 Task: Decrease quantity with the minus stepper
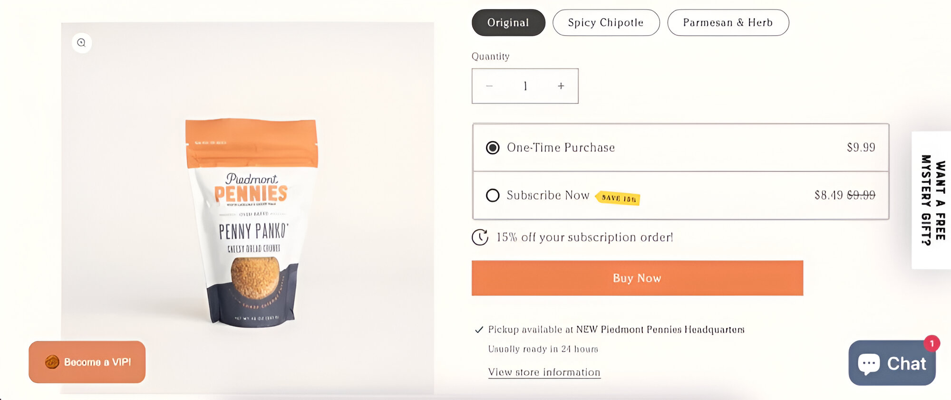pos(489,86)
